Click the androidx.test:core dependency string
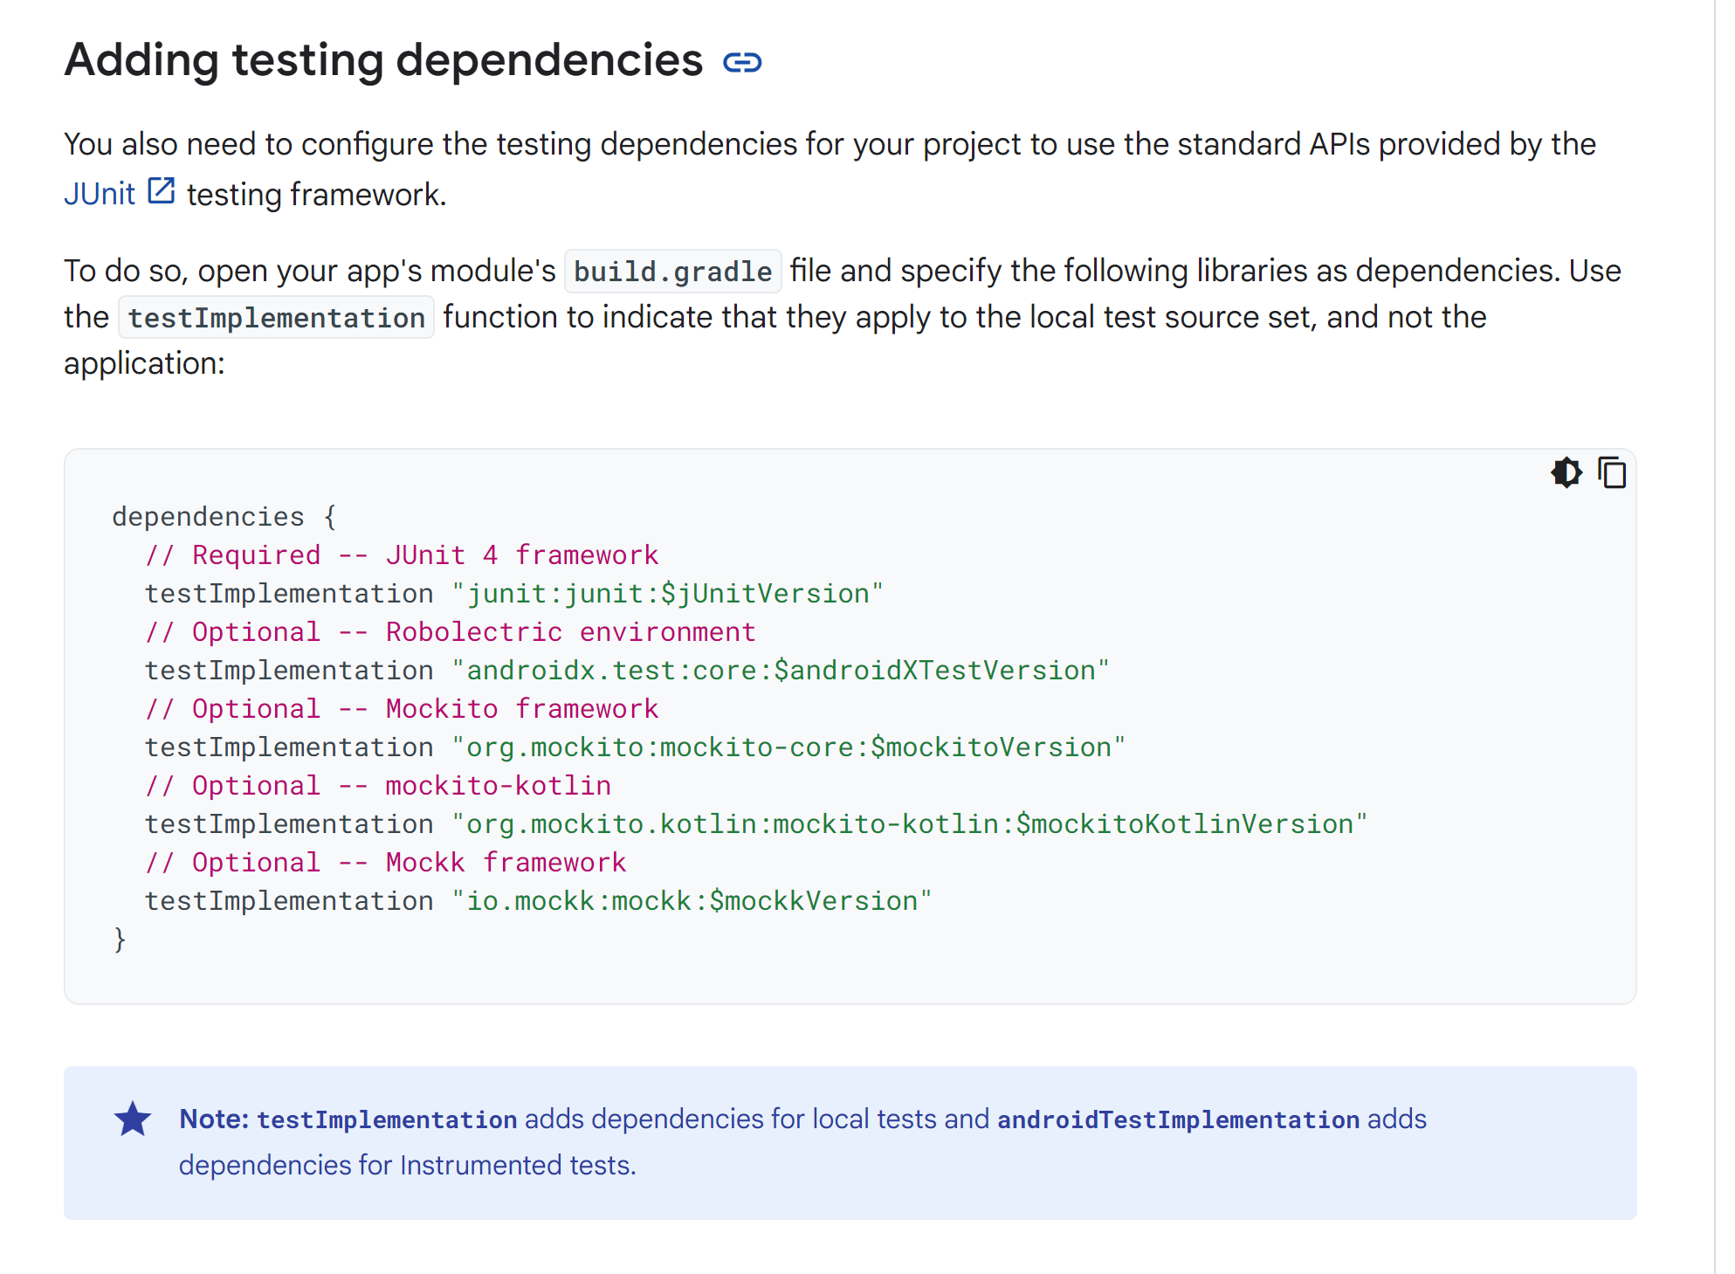1735x1274 pixels. [x=781, y=671]
